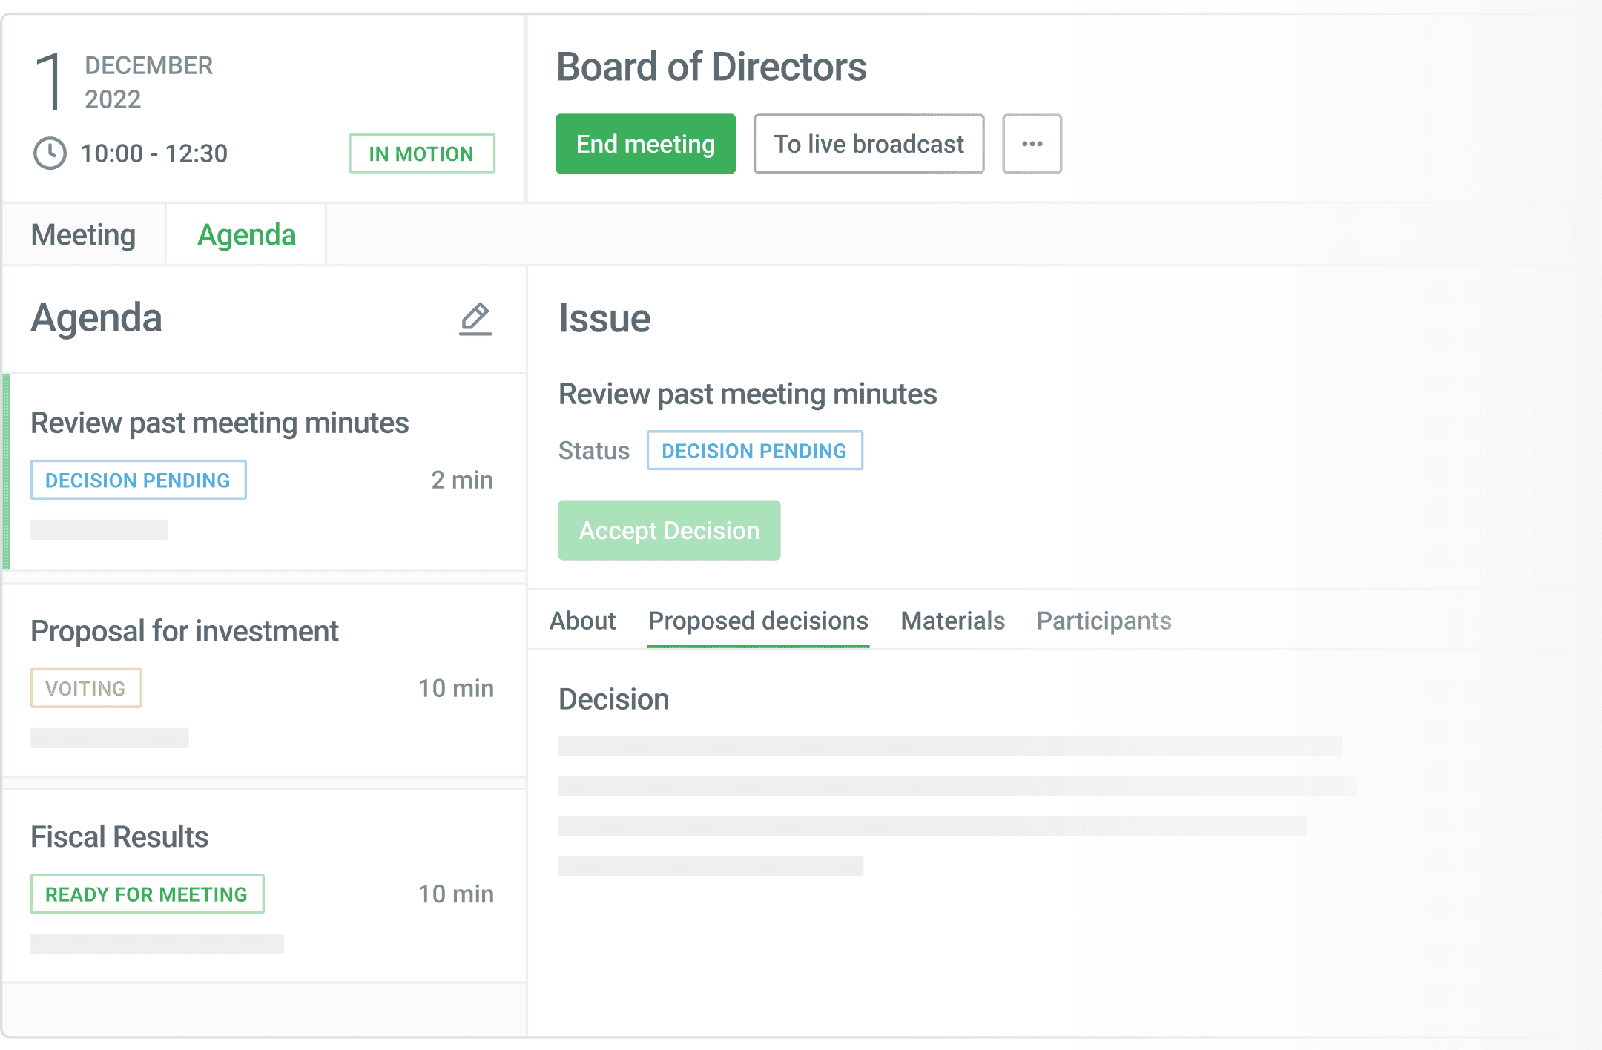Open the Proposal for investment agenda item
This screenshot has width=1602, height=1050.
click(x=185, y=632)
